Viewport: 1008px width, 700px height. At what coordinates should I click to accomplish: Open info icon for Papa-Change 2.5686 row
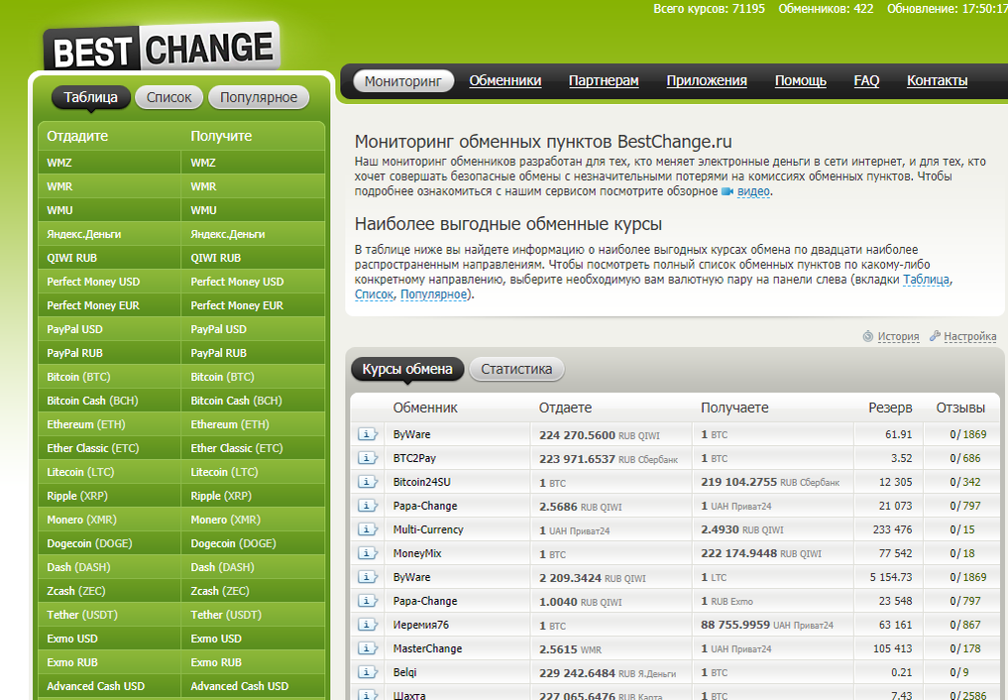pyautogui.click(x=367, y=506)
